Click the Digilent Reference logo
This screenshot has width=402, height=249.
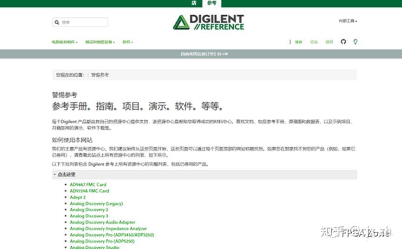tap(208, 22)
